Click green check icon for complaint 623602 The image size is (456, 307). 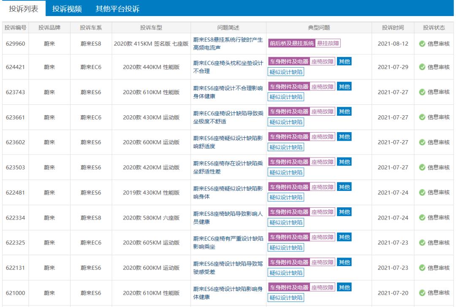tap(422, 142)
